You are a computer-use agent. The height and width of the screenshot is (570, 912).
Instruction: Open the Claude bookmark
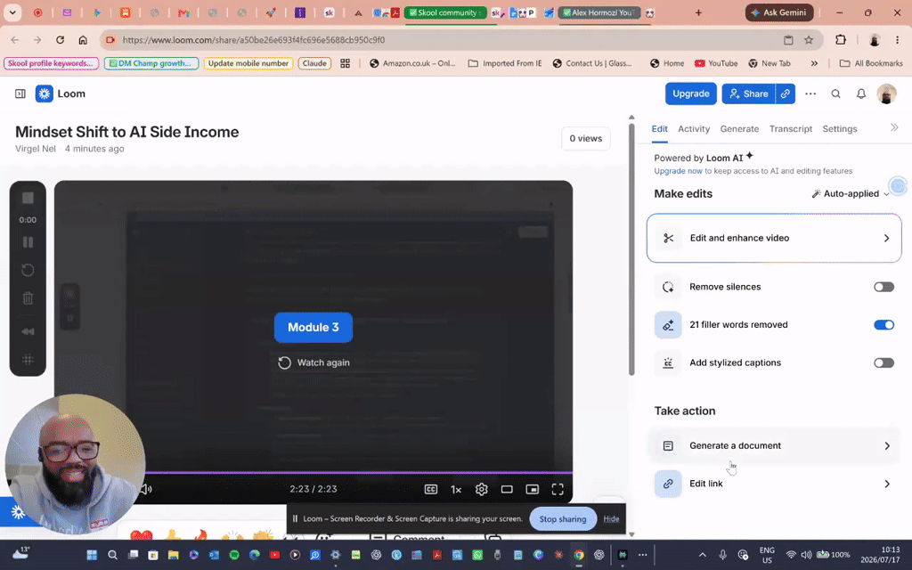[314, 63]
